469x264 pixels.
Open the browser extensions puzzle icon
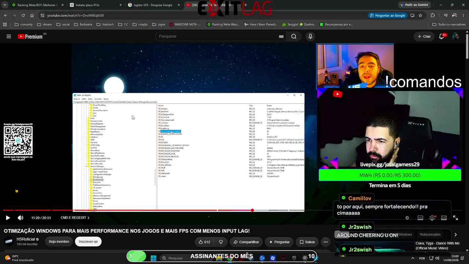pyautogui.click(x=433, y=15)
